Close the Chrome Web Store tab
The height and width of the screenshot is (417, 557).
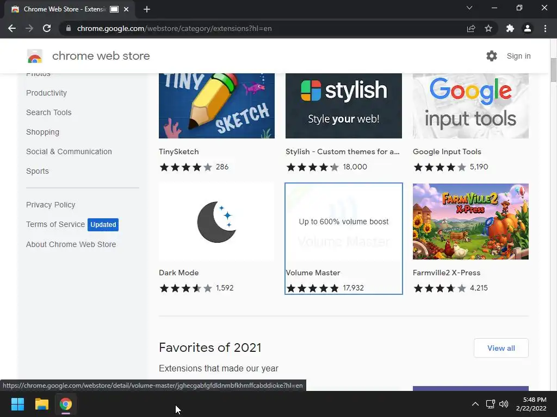[126, 9]
